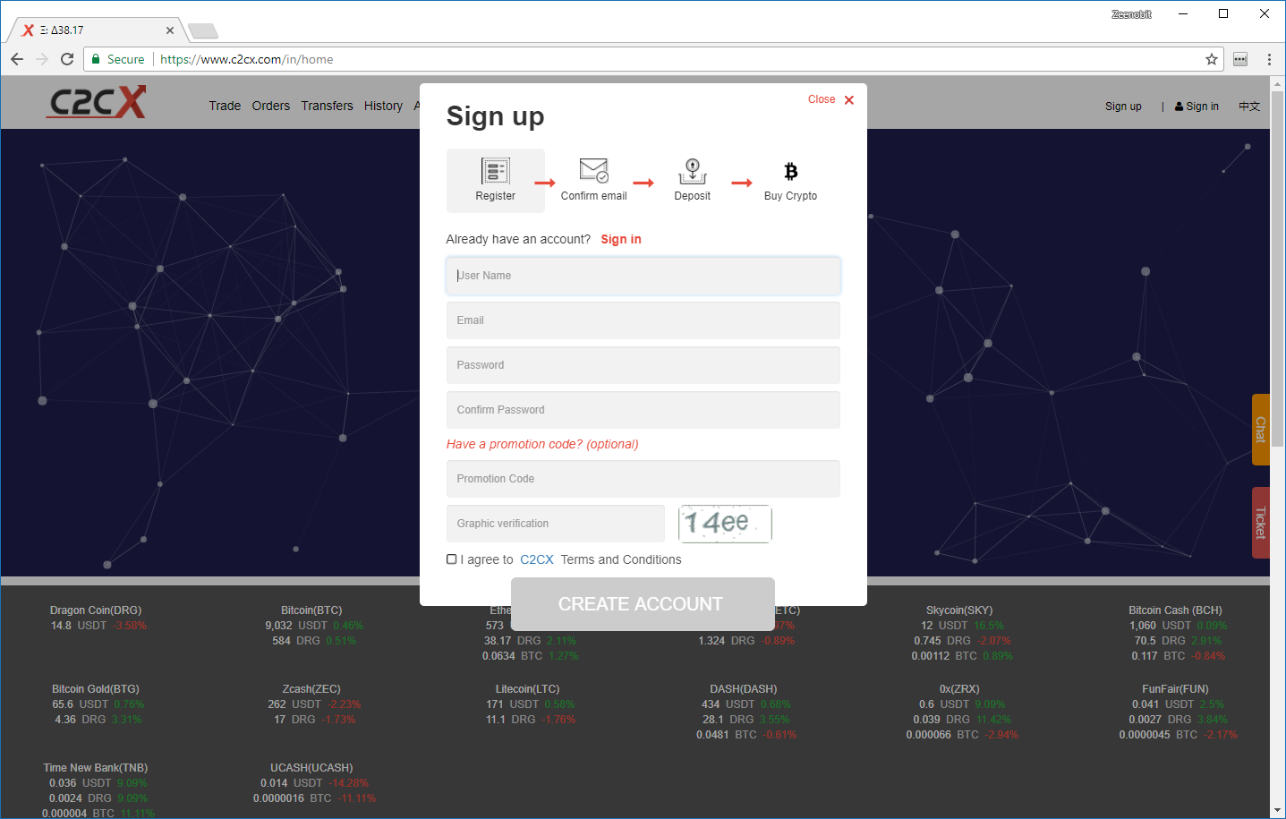Click the C2CX logo

[97, 102]
